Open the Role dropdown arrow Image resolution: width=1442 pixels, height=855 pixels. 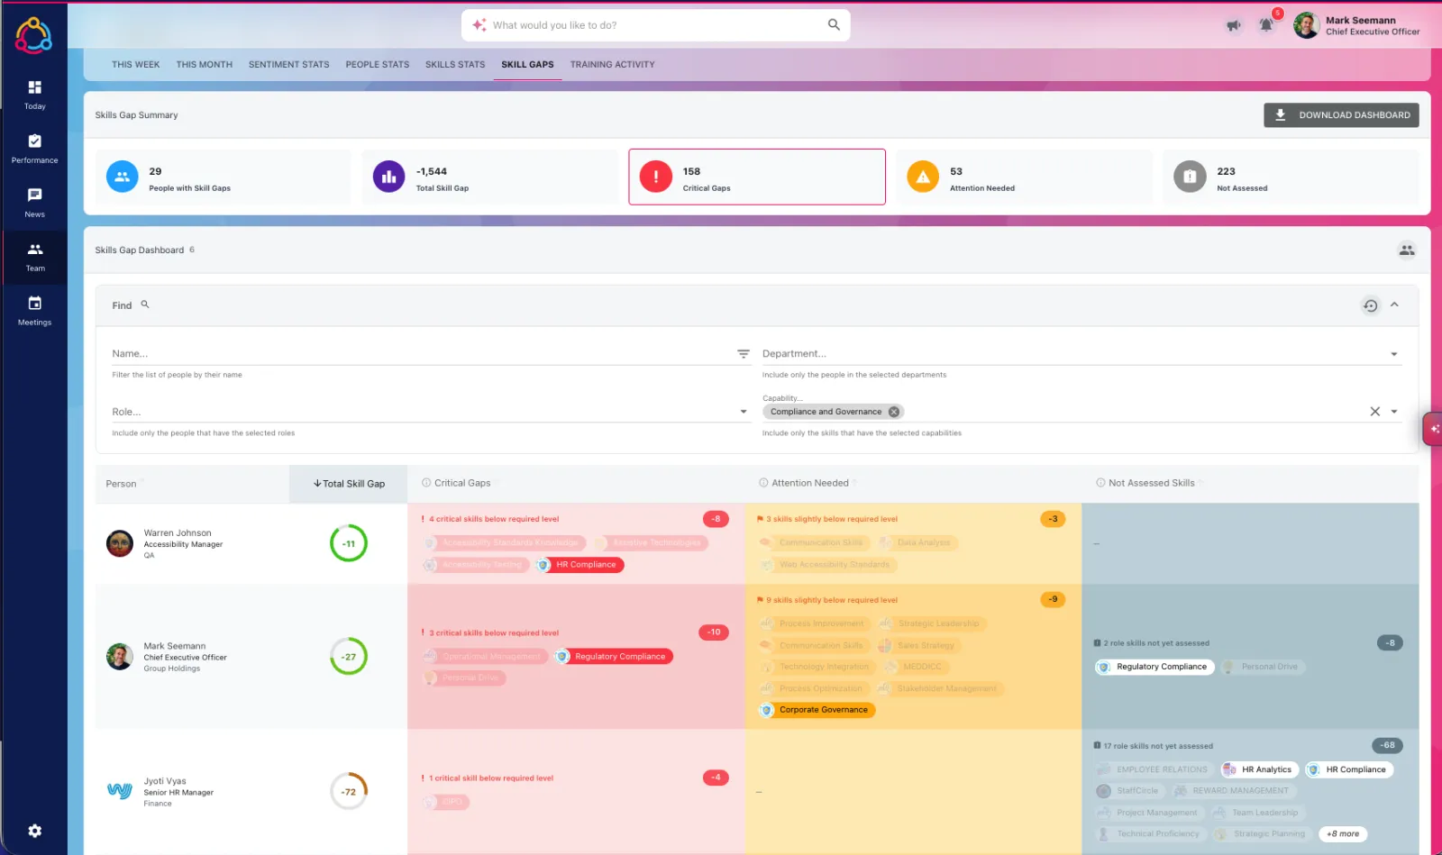coord(744,412)
